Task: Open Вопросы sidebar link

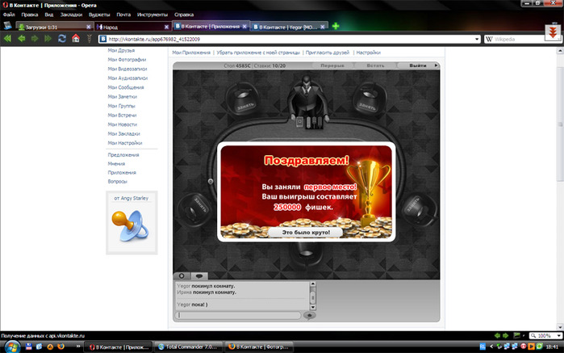Action: pos(117,182)
